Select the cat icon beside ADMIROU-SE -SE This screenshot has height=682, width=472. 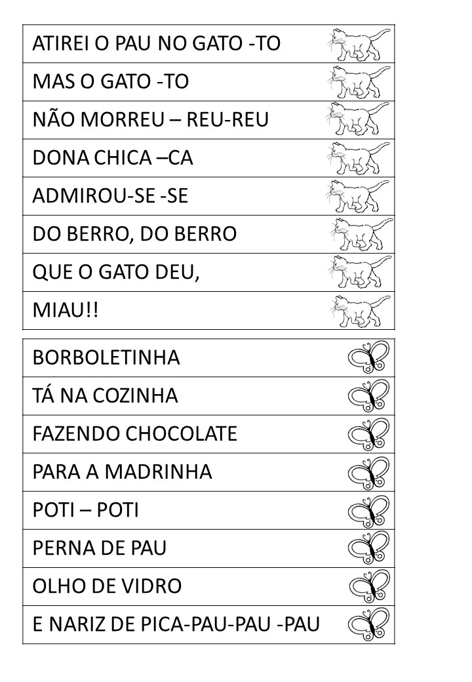[359, 196]
